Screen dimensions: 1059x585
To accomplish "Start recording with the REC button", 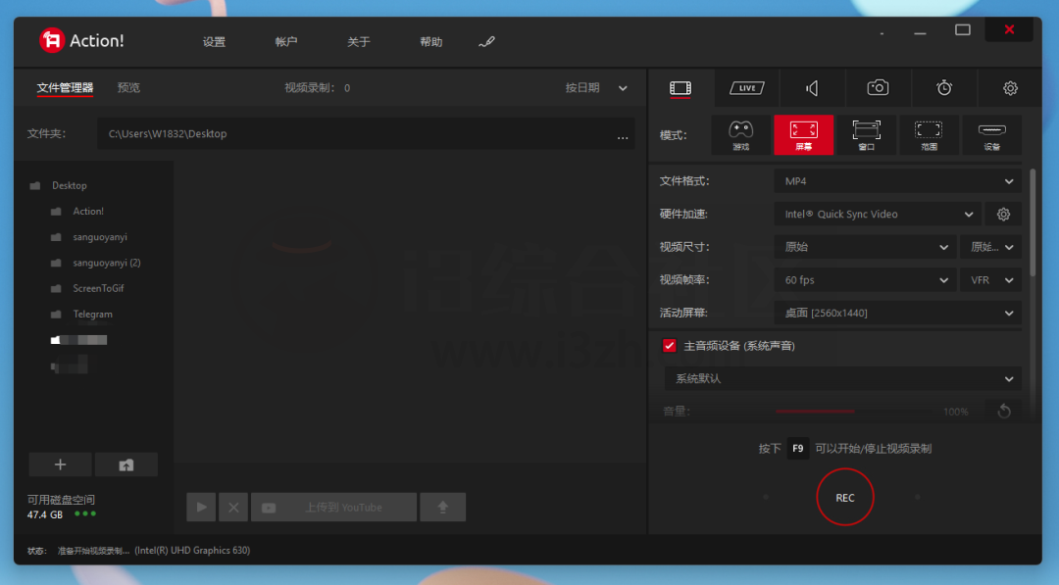I will coord(845,497).
